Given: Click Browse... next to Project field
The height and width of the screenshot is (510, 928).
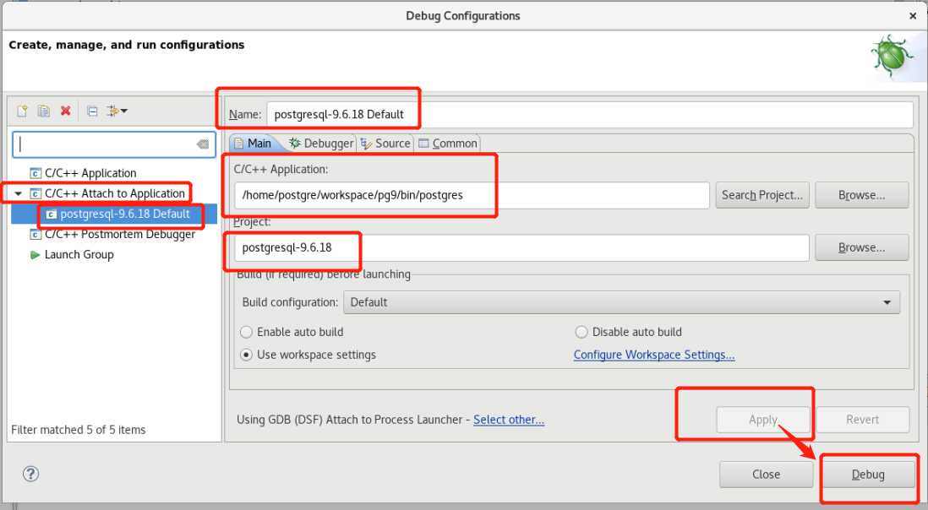Looking at the screenshot, I should [x=862, y=247].
